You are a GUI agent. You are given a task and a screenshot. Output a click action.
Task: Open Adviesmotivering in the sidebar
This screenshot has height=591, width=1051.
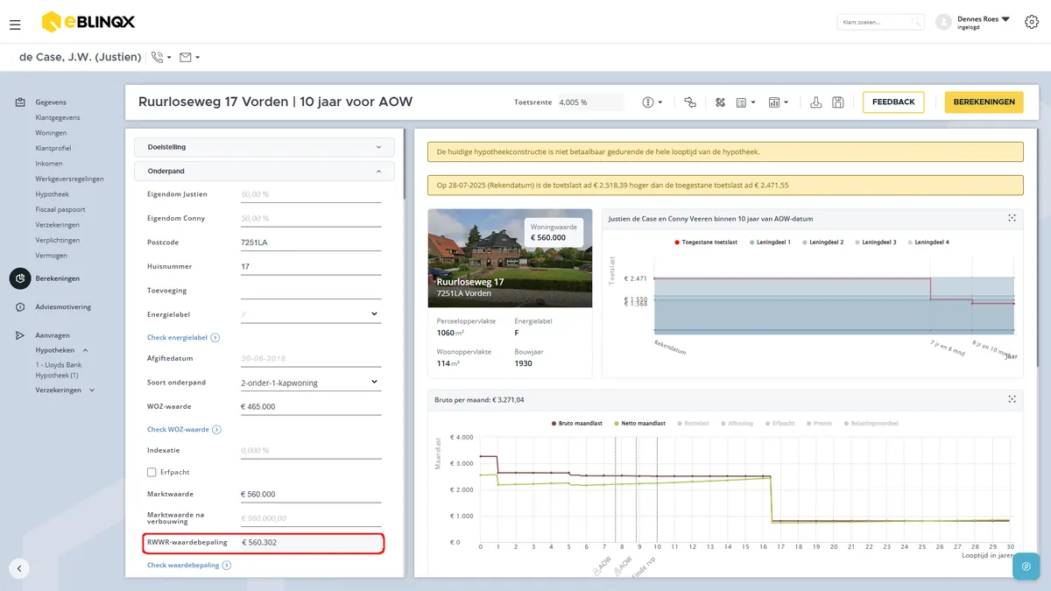point(63,307)
